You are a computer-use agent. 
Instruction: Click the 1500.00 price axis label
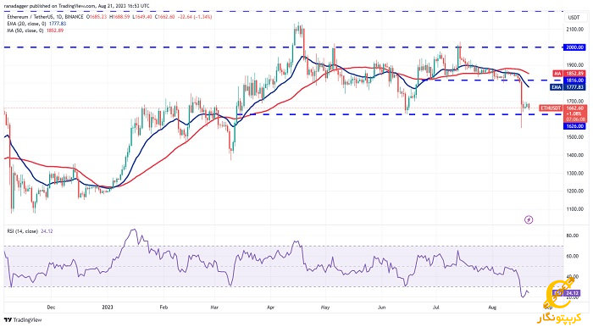click(575, 137)
